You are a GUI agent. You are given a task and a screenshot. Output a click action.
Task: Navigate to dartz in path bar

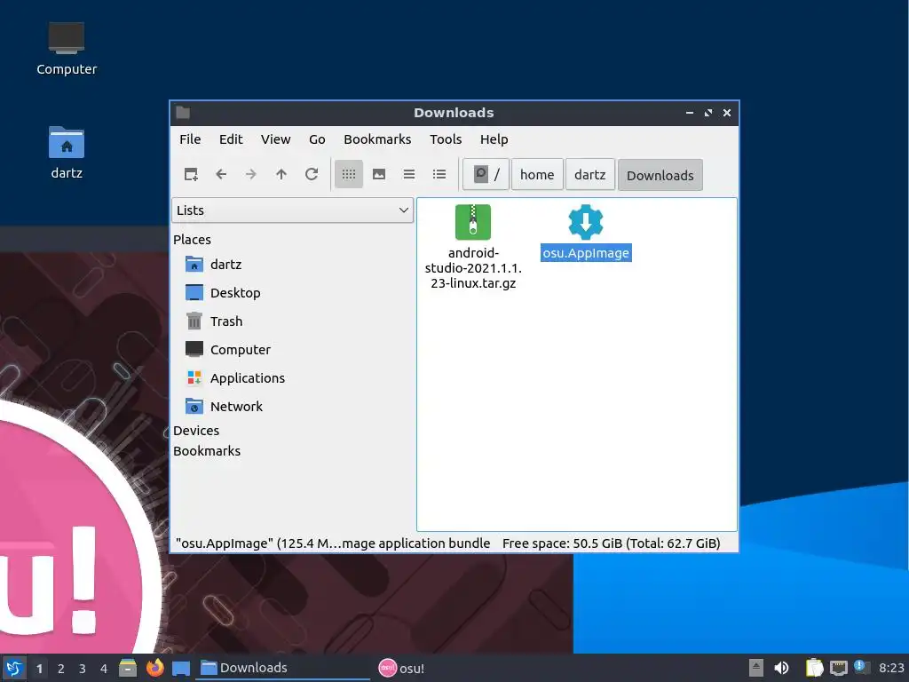[x=589, y=175]
